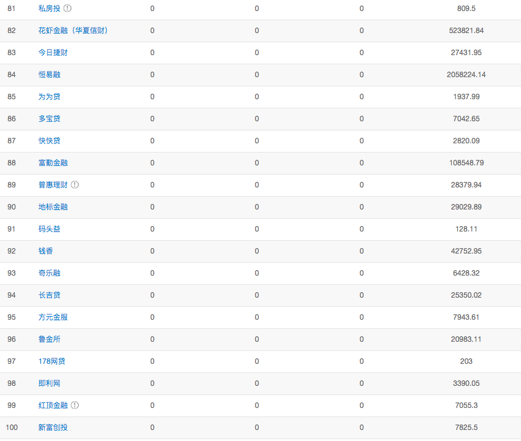Screen dimensions: 521x441
Task: Go to the 红顶金融 page
Action: tap(53, 405)
